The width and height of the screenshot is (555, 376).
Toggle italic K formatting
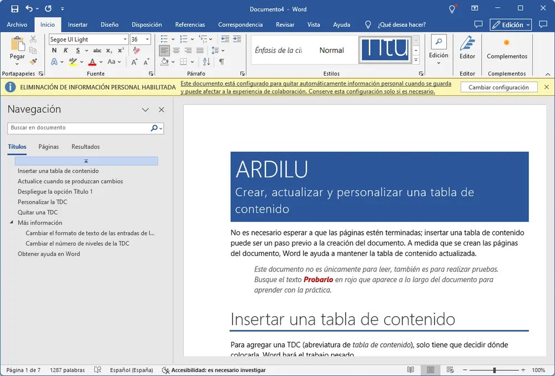[x=65, y=51]
